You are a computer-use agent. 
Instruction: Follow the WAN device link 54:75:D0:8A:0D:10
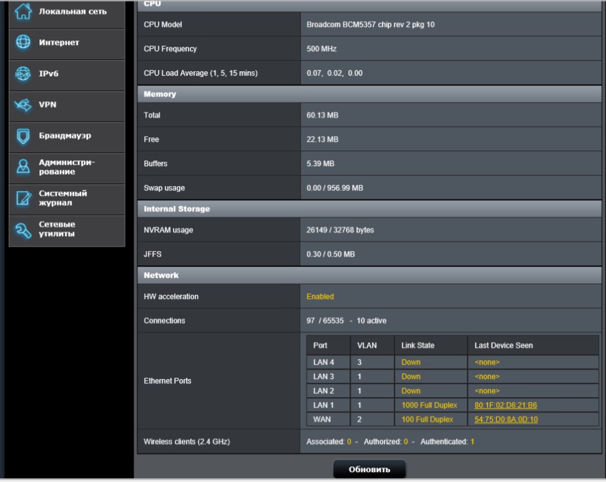[506, 420]
